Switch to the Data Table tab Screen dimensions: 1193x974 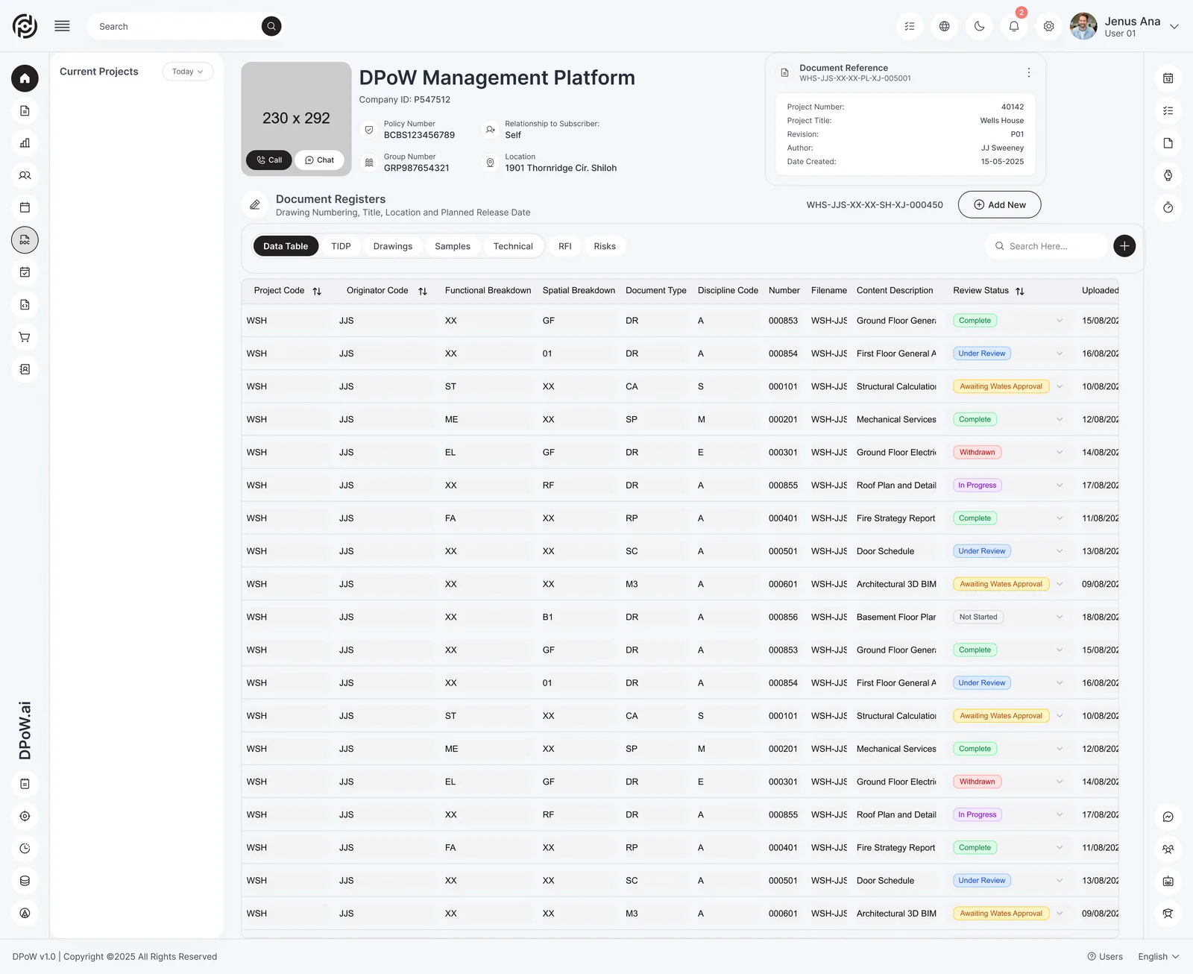pyautogui.click(x=286, y=246)
